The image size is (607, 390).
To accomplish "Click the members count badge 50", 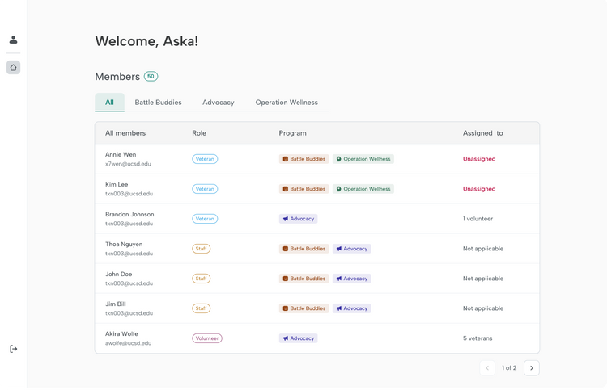I will pyautogui.click(x=151, y=77).
